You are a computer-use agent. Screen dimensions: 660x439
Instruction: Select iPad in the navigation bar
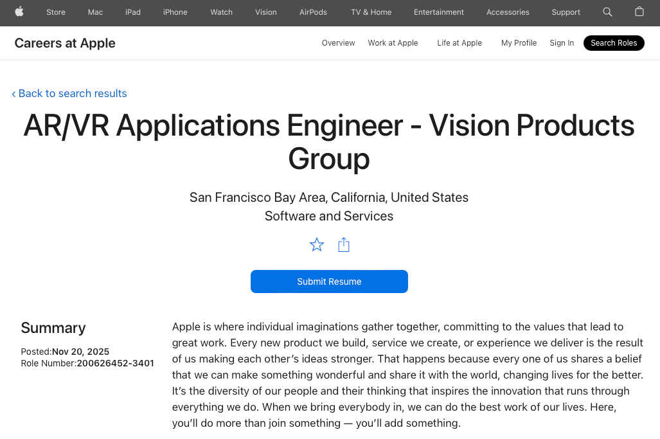[x=133, y=12]
